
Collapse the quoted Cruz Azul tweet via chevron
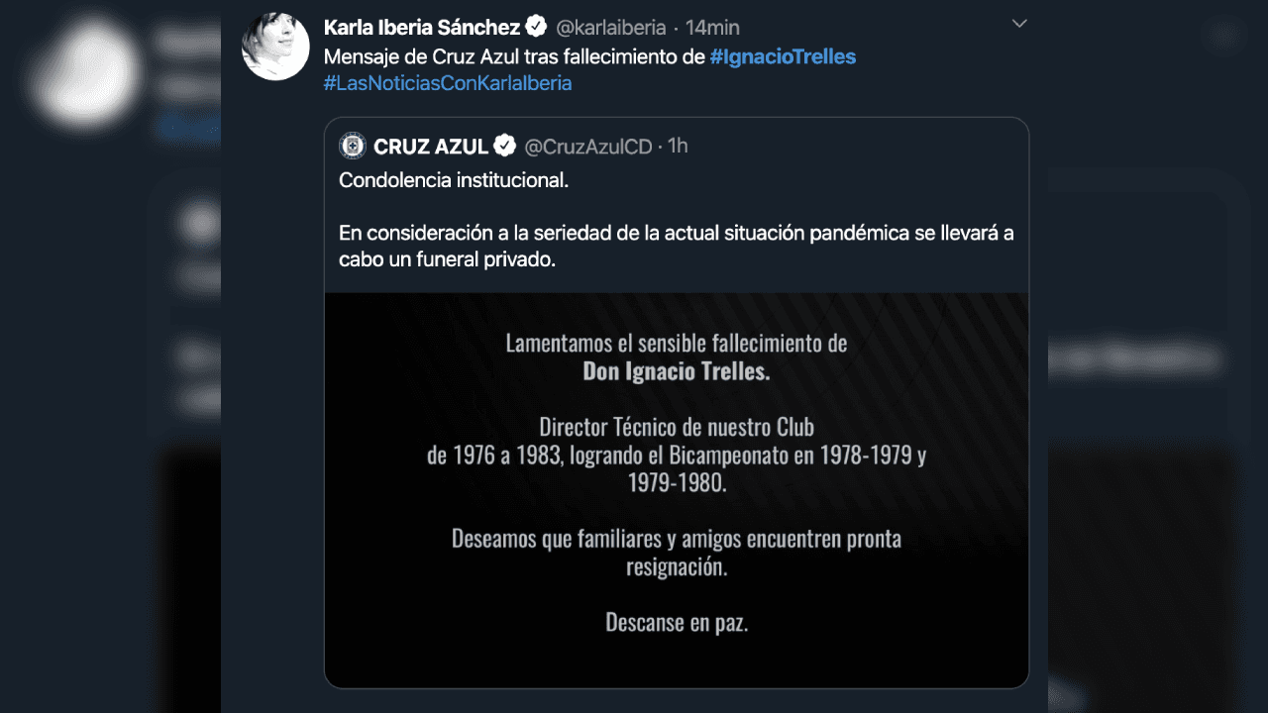coord(1018,23)
